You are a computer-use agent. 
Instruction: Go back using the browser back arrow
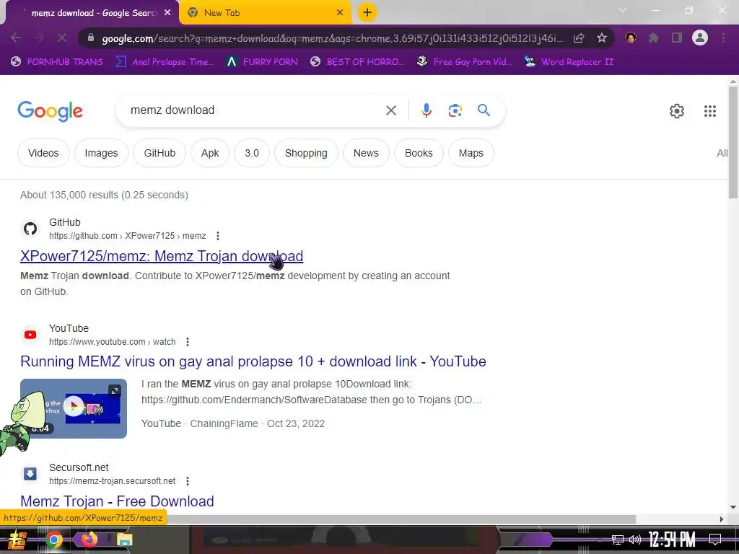(x=16, y=38)
